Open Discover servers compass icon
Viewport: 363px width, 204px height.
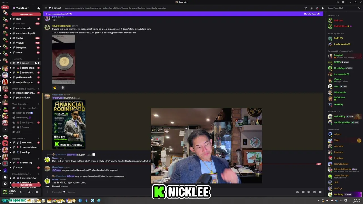[5, 184]
